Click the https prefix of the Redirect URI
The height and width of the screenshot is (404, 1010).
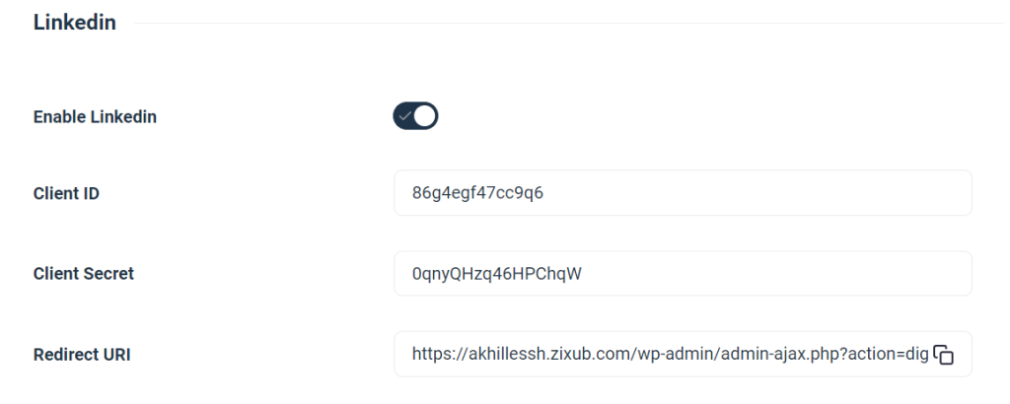point(431,354)
